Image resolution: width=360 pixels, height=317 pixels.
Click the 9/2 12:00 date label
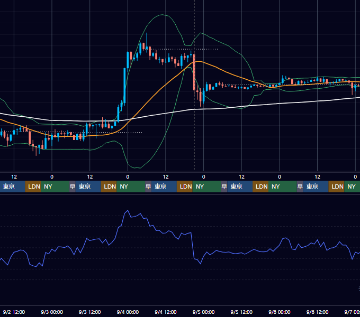14,312
